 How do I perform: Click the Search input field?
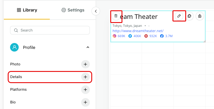pyautogui.click(x=50, y=30)
